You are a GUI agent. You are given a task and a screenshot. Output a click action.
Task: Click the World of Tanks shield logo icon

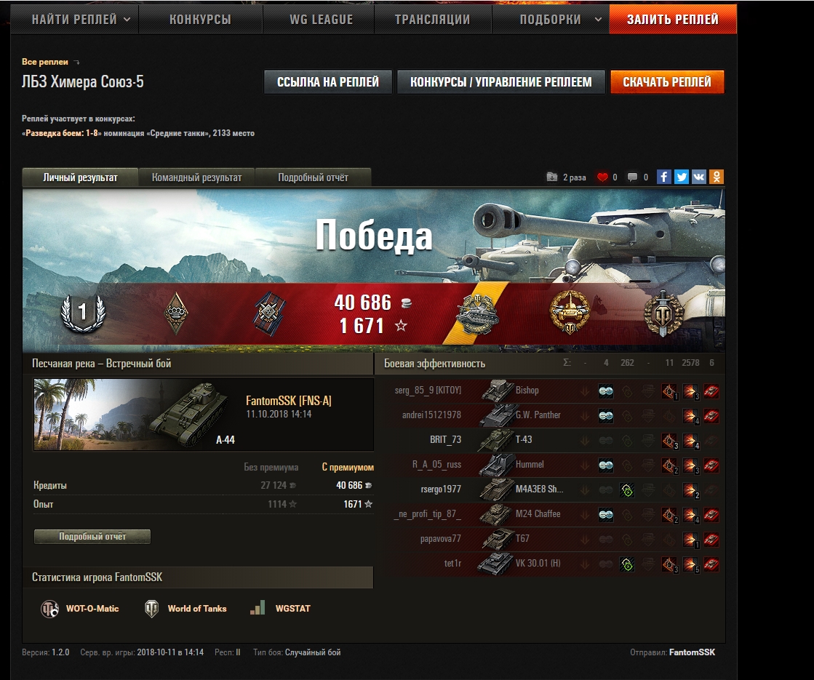point(151,609)
